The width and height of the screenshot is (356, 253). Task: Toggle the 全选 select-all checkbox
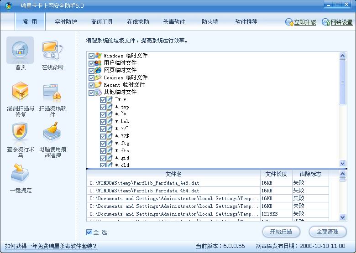pyautogui.click(x=89, y=232)
